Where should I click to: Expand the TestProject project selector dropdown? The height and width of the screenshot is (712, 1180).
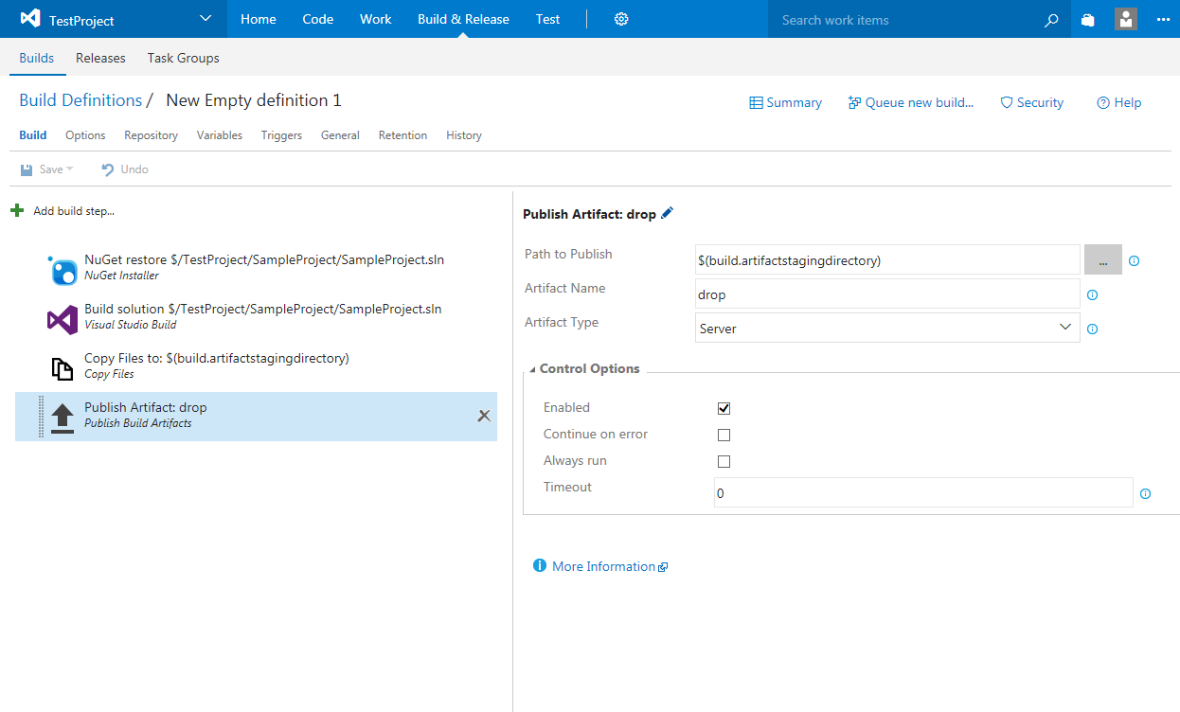206,19
